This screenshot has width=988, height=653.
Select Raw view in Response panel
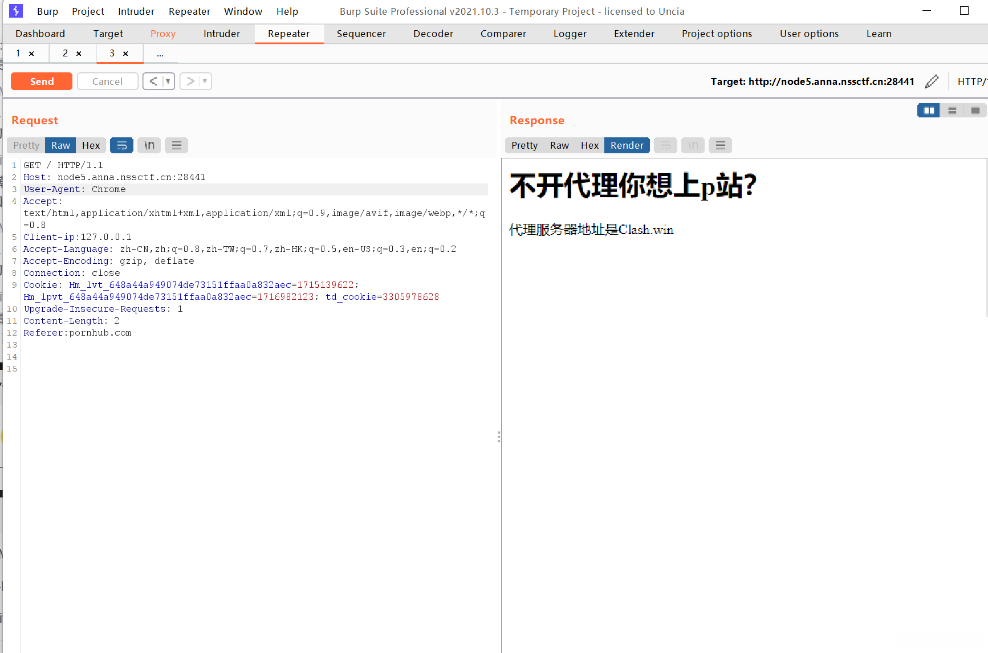559,145
